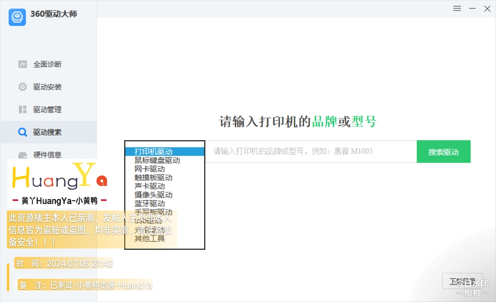Choose 鼠标键盘驱动 in the dropdown list

[165, 160]
